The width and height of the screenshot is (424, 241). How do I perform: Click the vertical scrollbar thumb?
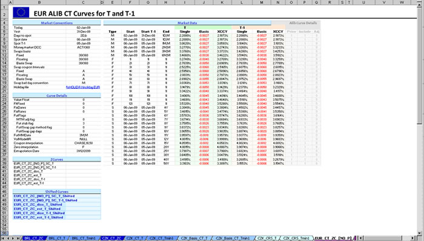pyautogui.click(x=419, y=66)
